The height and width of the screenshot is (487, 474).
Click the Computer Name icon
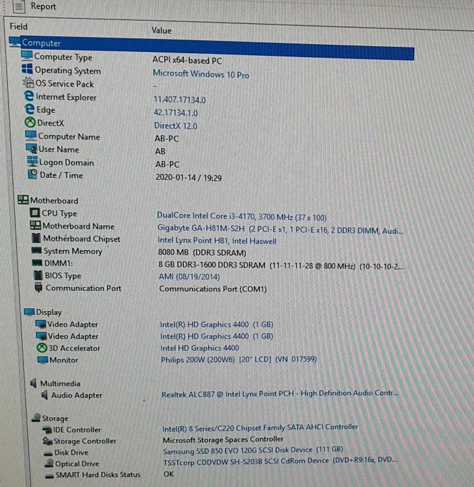[31, 136]
